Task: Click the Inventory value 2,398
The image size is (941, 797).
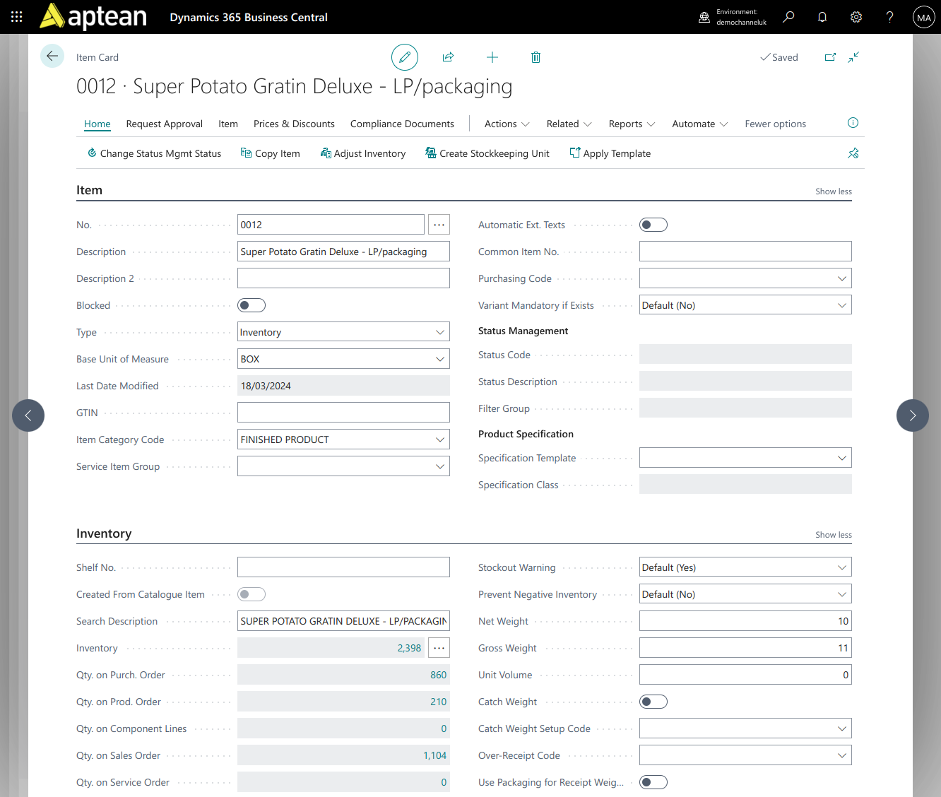Action: (x=409, y=648)
